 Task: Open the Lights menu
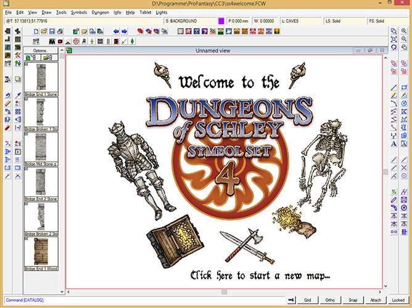[162, 12]
